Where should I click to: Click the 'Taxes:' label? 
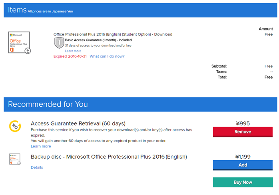(221, 72)
